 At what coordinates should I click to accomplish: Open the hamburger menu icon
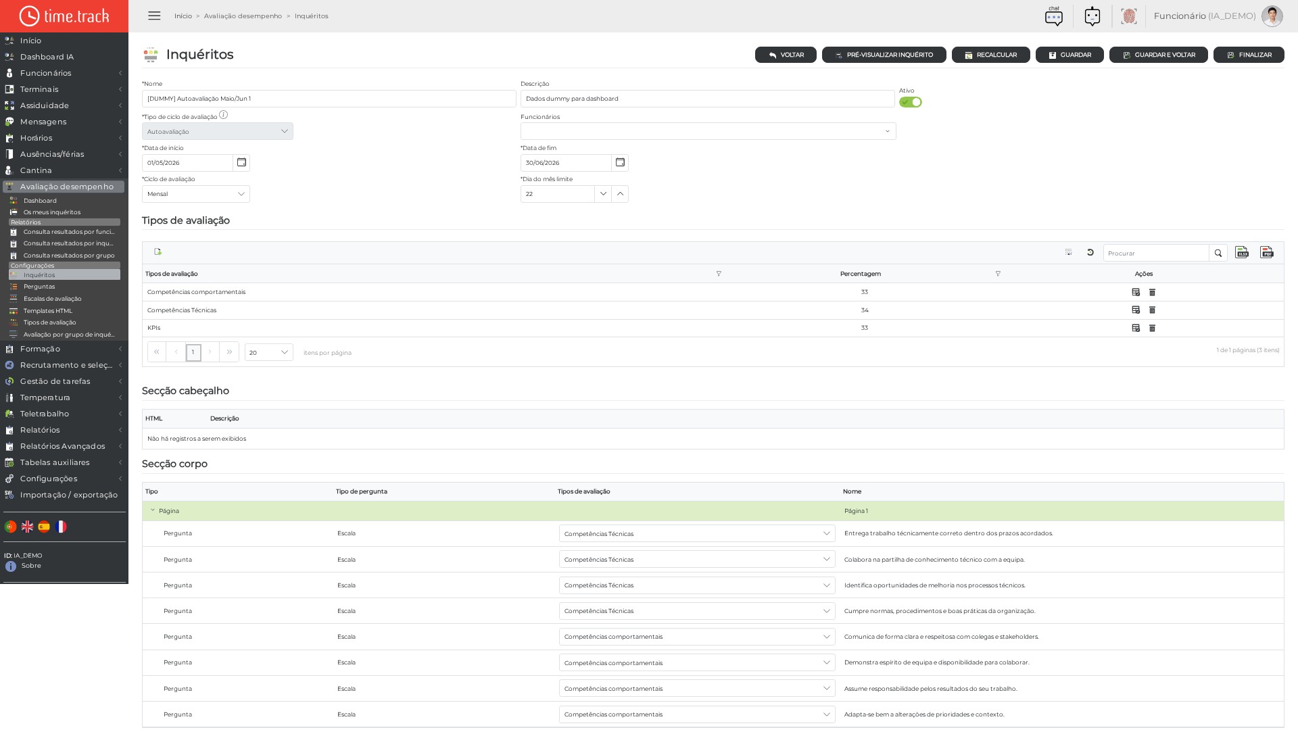(154, 16)
